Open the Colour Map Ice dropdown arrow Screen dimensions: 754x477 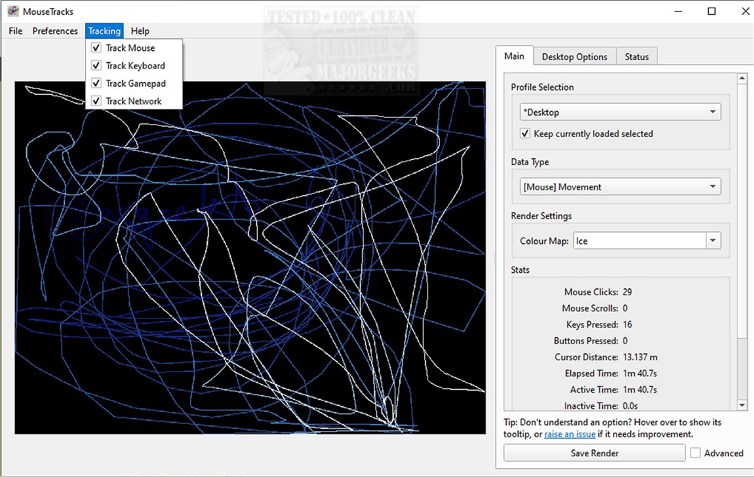click(x=713, y=241)
